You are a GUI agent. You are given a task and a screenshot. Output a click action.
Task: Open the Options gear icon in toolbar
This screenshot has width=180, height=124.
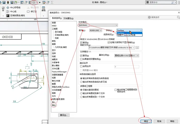tap(34, 2)
